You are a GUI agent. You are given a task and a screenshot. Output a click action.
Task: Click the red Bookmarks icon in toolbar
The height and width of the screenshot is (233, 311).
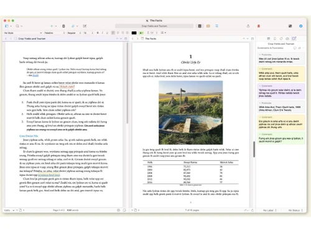[259, 26]
